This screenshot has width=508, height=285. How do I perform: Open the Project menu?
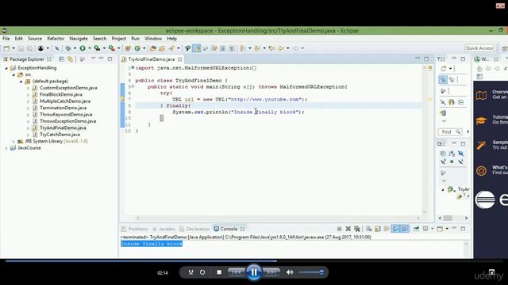coord(119,39)
